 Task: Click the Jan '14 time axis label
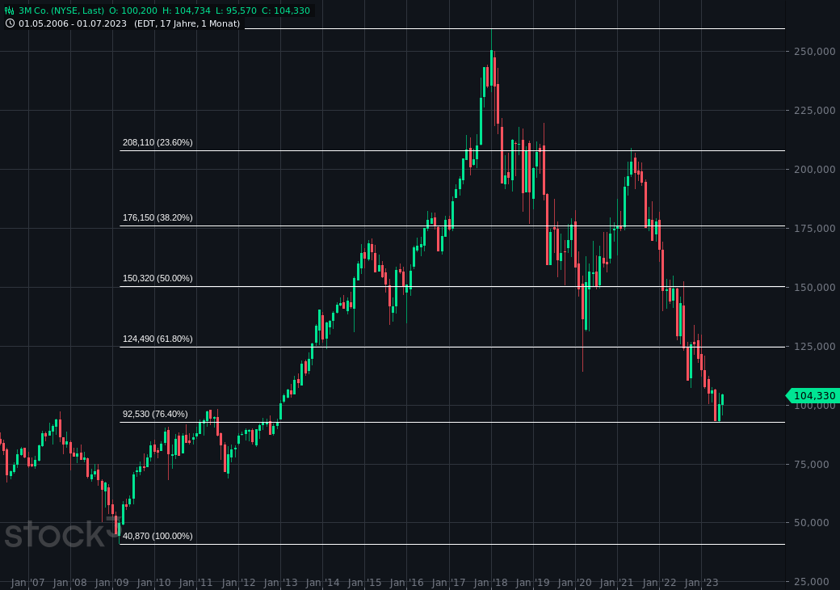click(x=322, y=583)
